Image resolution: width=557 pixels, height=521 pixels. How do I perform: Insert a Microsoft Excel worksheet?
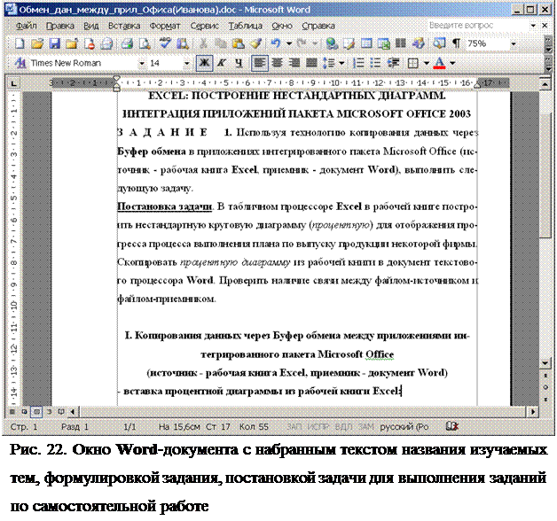(384, 43)
